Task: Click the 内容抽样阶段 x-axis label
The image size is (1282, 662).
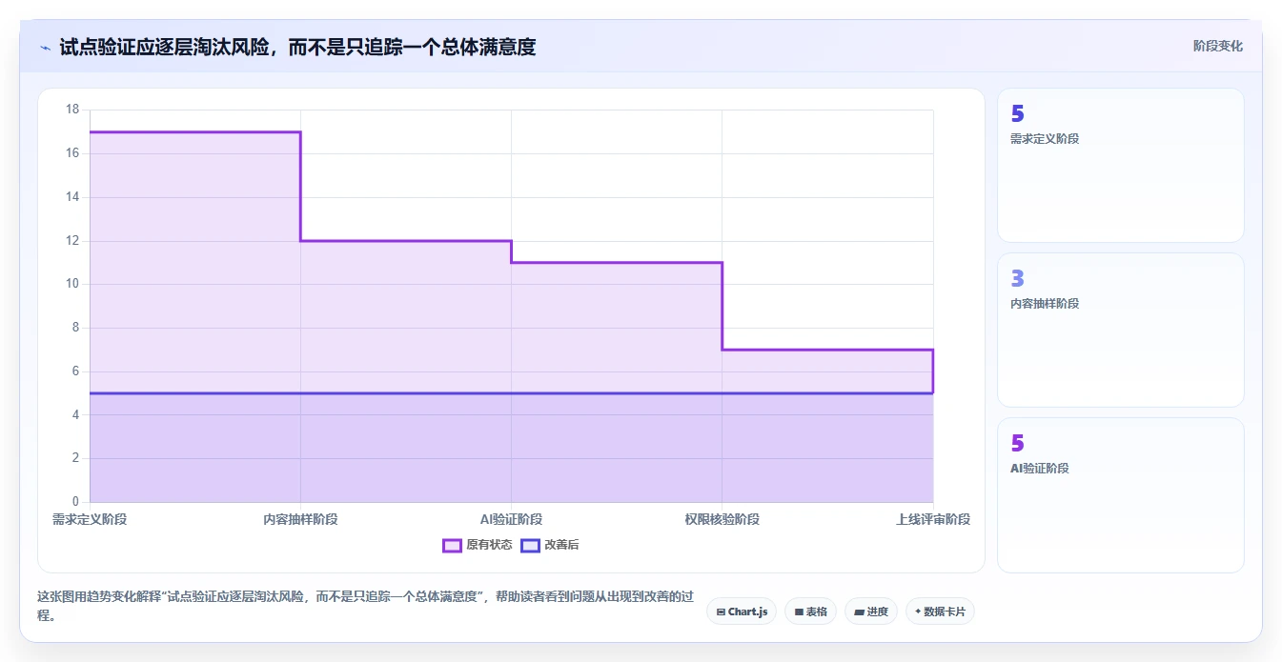Action: 300,519
